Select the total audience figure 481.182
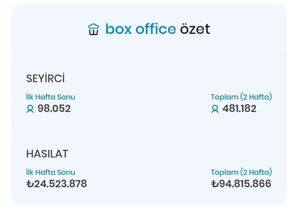The width and height of the screenshot is (298, 211). (239, 109)
